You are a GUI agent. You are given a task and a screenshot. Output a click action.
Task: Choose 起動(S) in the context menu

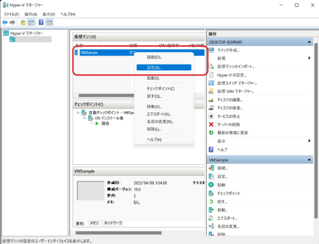(164, 78)
